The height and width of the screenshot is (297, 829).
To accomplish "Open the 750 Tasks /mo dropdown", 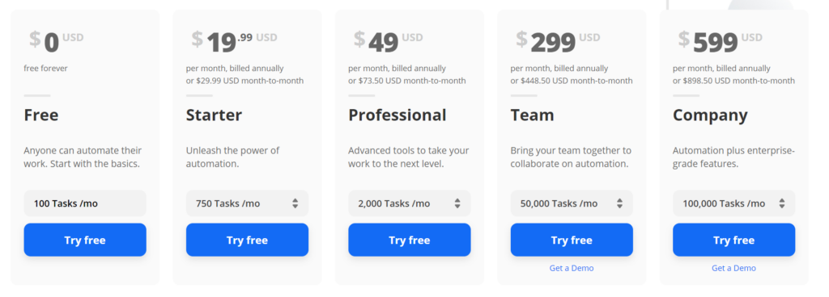I will point(247,203).
